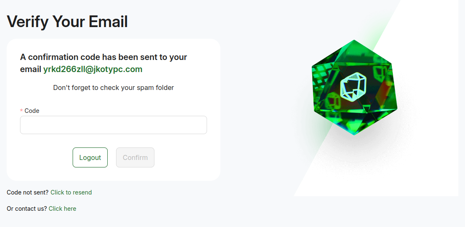Screen dimensions: 465x227
Task: Click the 'A confirmation code has been sent' message
Action: click(x=104, y=63)
